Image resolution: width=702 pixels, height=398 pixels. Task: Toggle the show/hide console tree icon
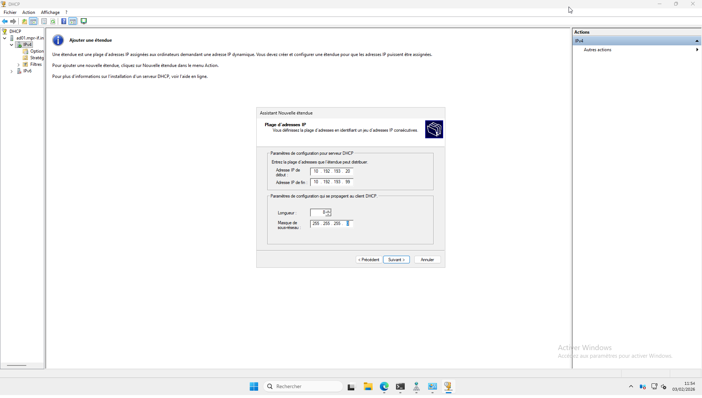[x=33, y=21]
